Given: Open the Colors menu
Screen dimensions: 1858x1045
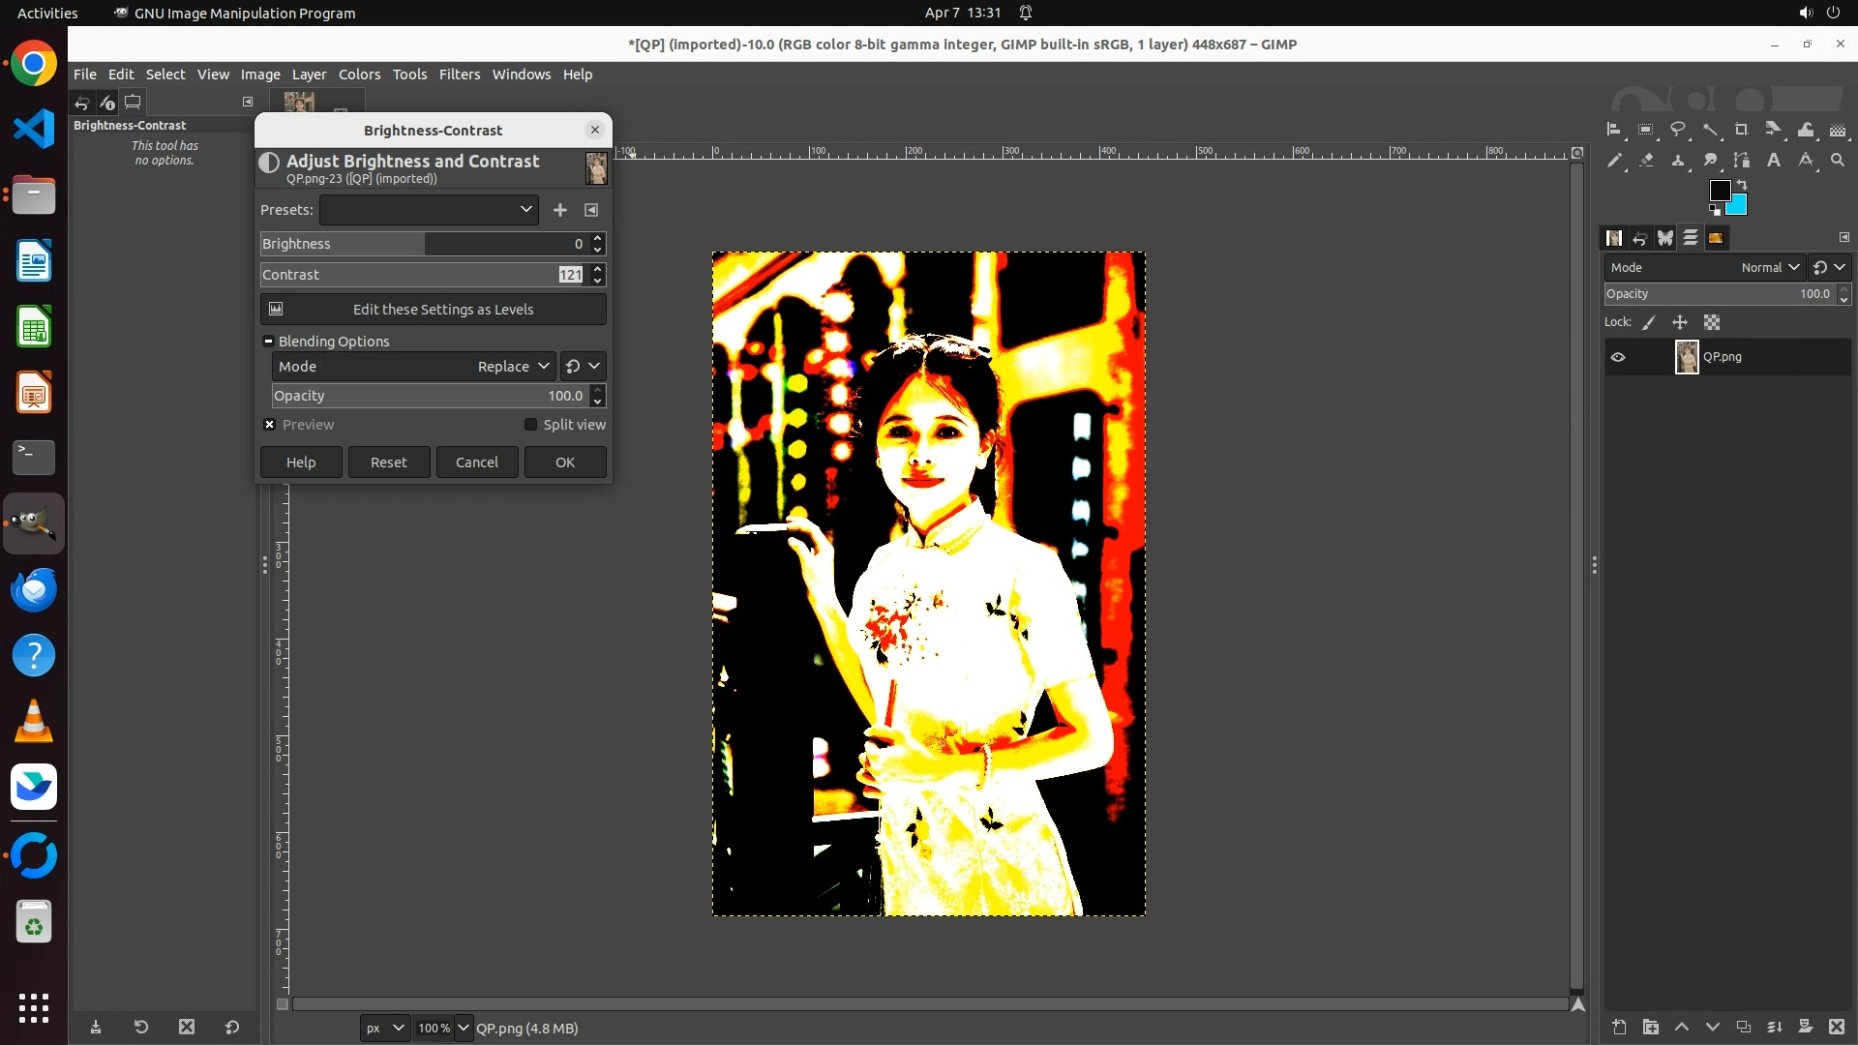Looking at the screenshot, I should [359, 75].
